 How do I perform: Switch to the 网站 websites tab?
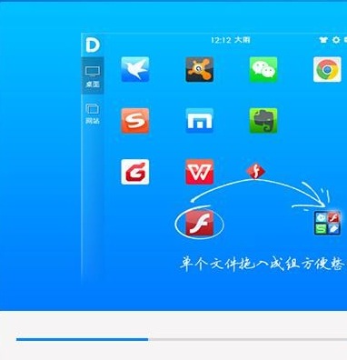pos(93,114)
